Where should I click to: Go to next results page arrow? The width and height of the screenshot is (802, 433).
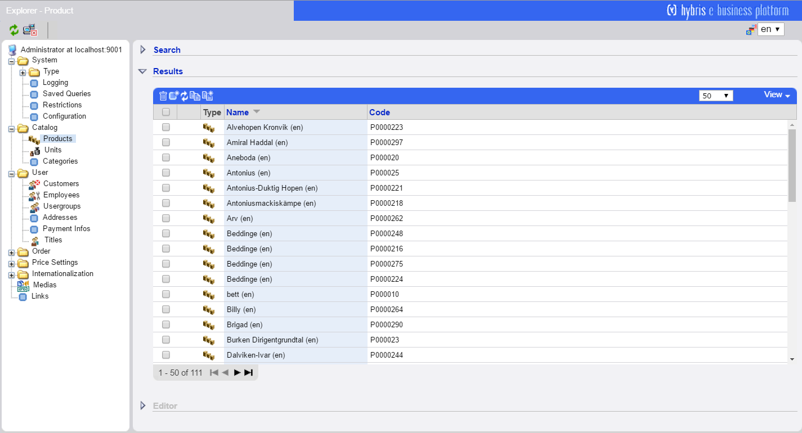tap(238, 372)
